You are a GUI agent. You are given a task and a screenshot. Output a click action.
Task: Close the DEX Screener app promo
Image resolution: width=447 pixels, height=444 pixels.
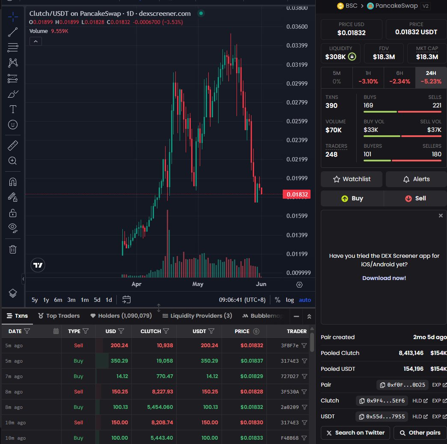point(441,215)
